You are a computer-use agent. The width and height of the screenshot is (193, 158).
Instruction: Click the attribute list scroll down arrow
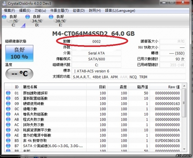[x=184, y=149]
